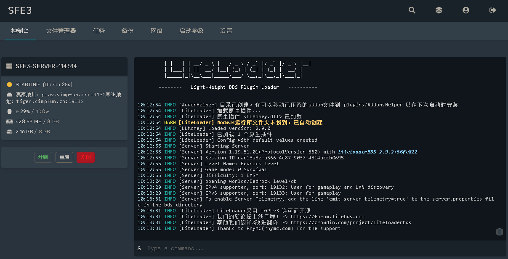Click the yellow STARTING status indicator
The width and height of the screenshot is (508, 259).
9,85
